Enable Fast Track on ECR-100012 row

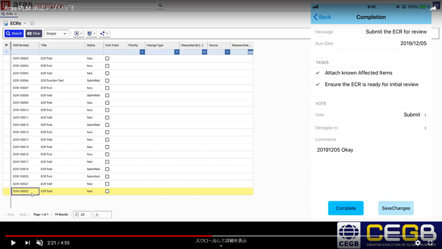pos(107,125)
